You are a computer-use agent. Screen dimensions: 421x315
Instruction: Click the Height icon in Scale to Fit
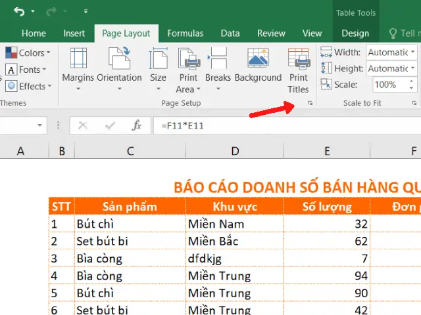pyautogui.click(x=326, y=68)
